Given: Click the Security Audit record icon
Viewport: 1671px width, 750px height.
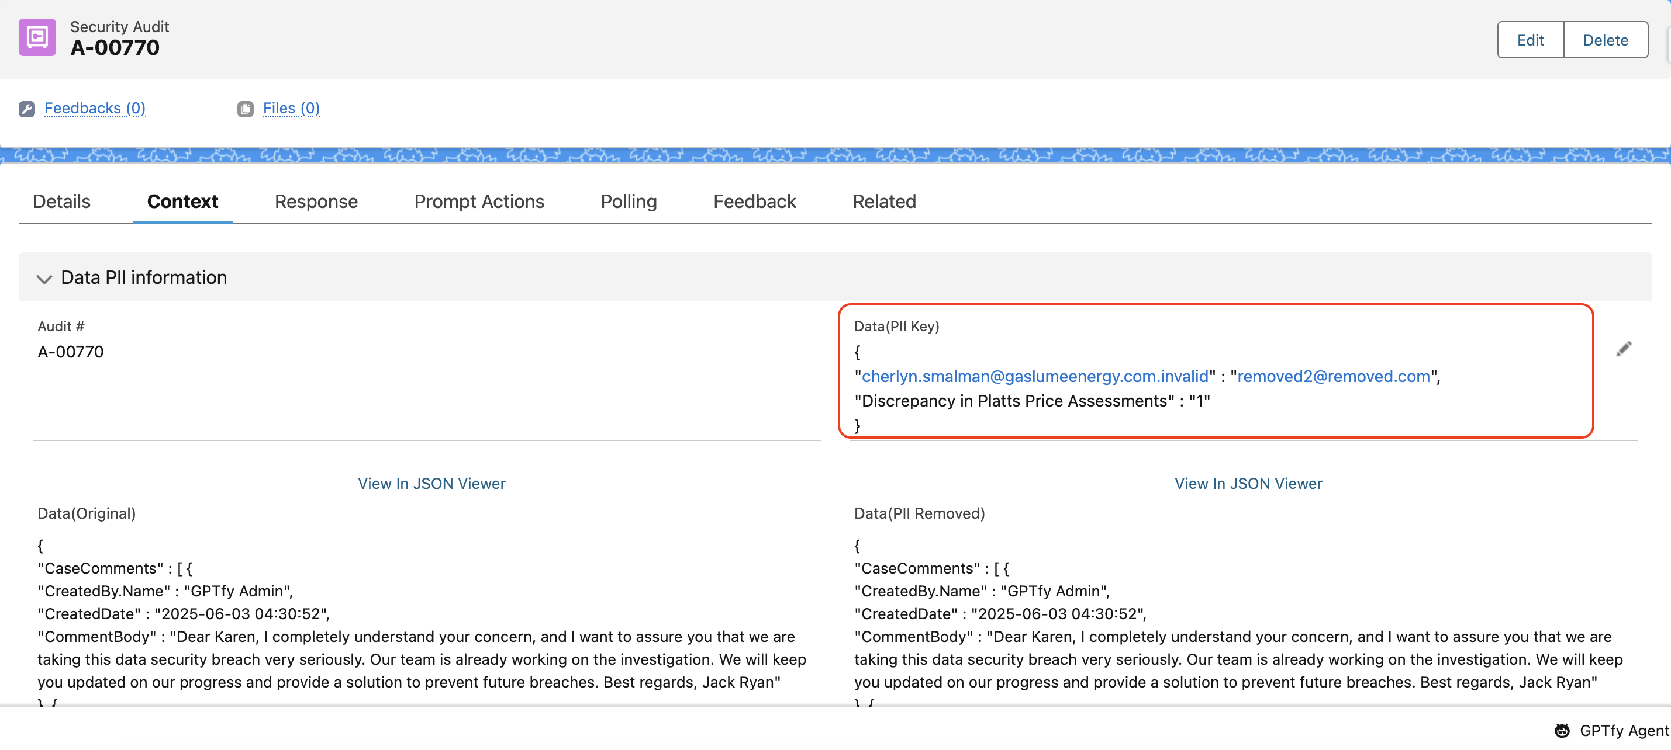Looking at the screenshot, I should 37,37.
